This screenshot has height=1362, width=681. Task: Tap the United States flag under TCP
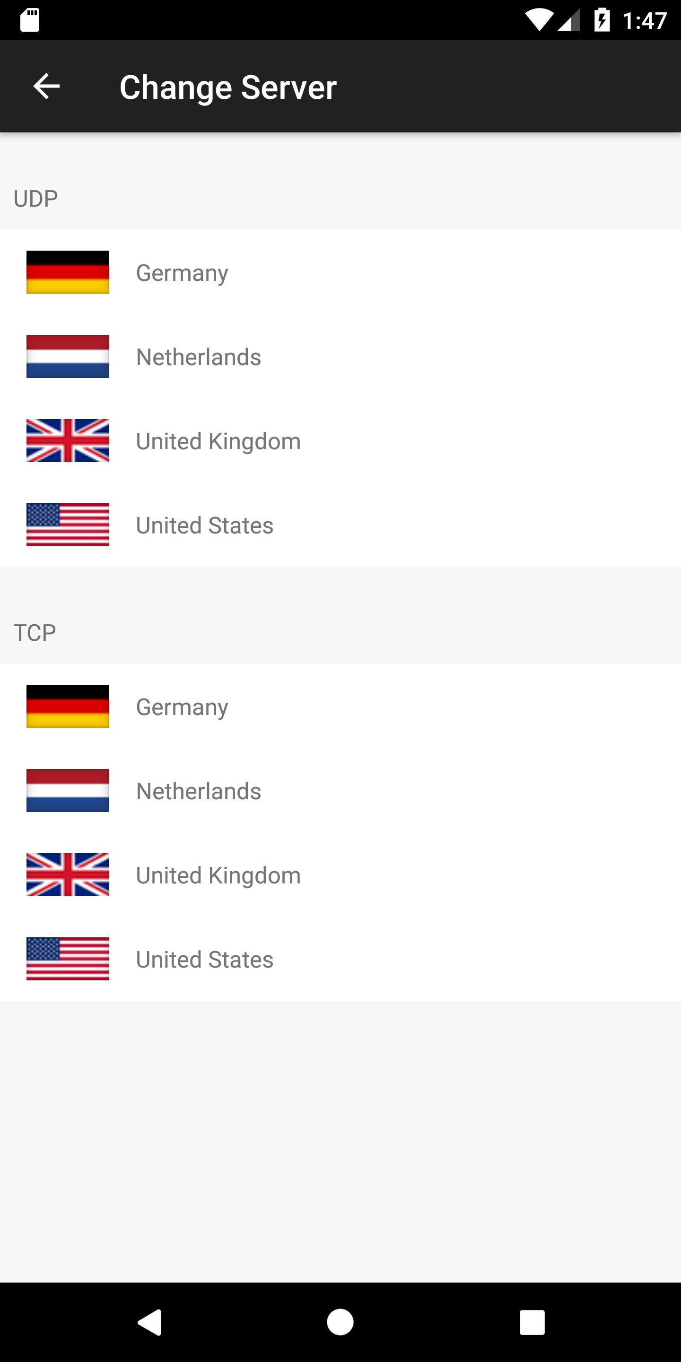(x=68, y=959)
